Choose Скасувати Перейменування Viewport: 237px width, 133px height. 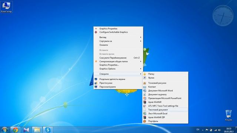[x=118, y=58]
